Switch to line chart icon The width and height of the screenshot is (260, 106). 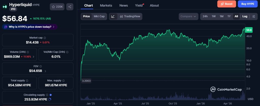[x=113, y=16]
